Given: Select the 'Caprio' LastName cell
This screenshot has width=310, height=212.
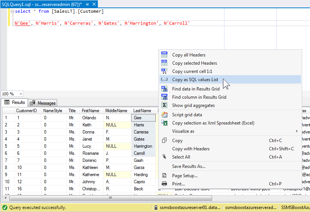Looking at the screenshot, I should pos(143,182).
